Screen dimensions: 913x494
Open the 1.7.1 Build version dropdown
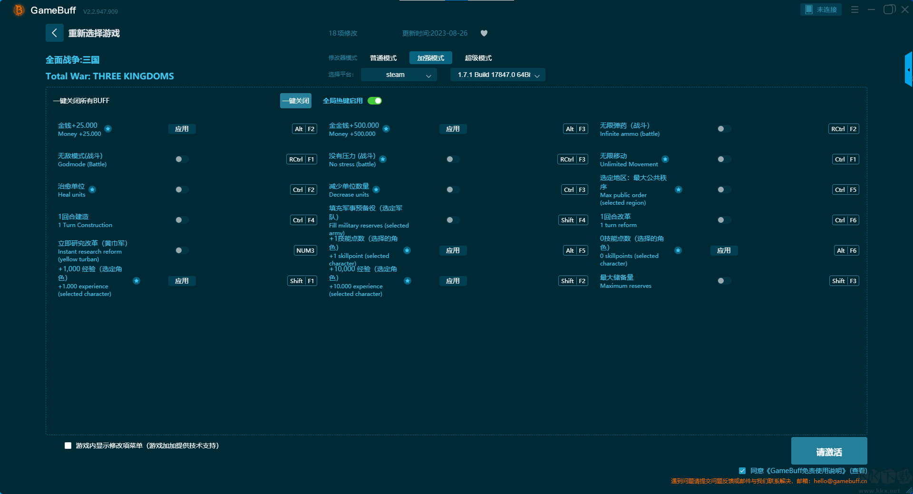click(498, 75)
